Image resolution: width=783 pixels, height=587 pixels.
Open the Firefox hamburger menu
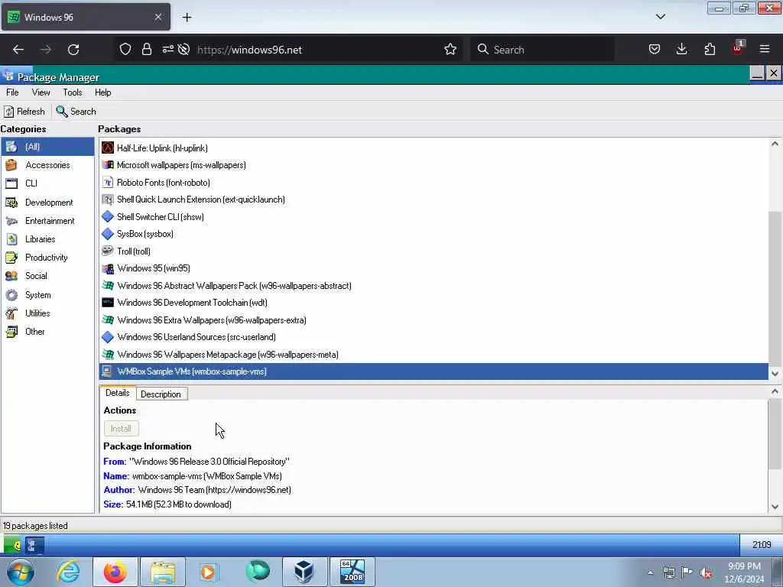click(x=765, y=50)
